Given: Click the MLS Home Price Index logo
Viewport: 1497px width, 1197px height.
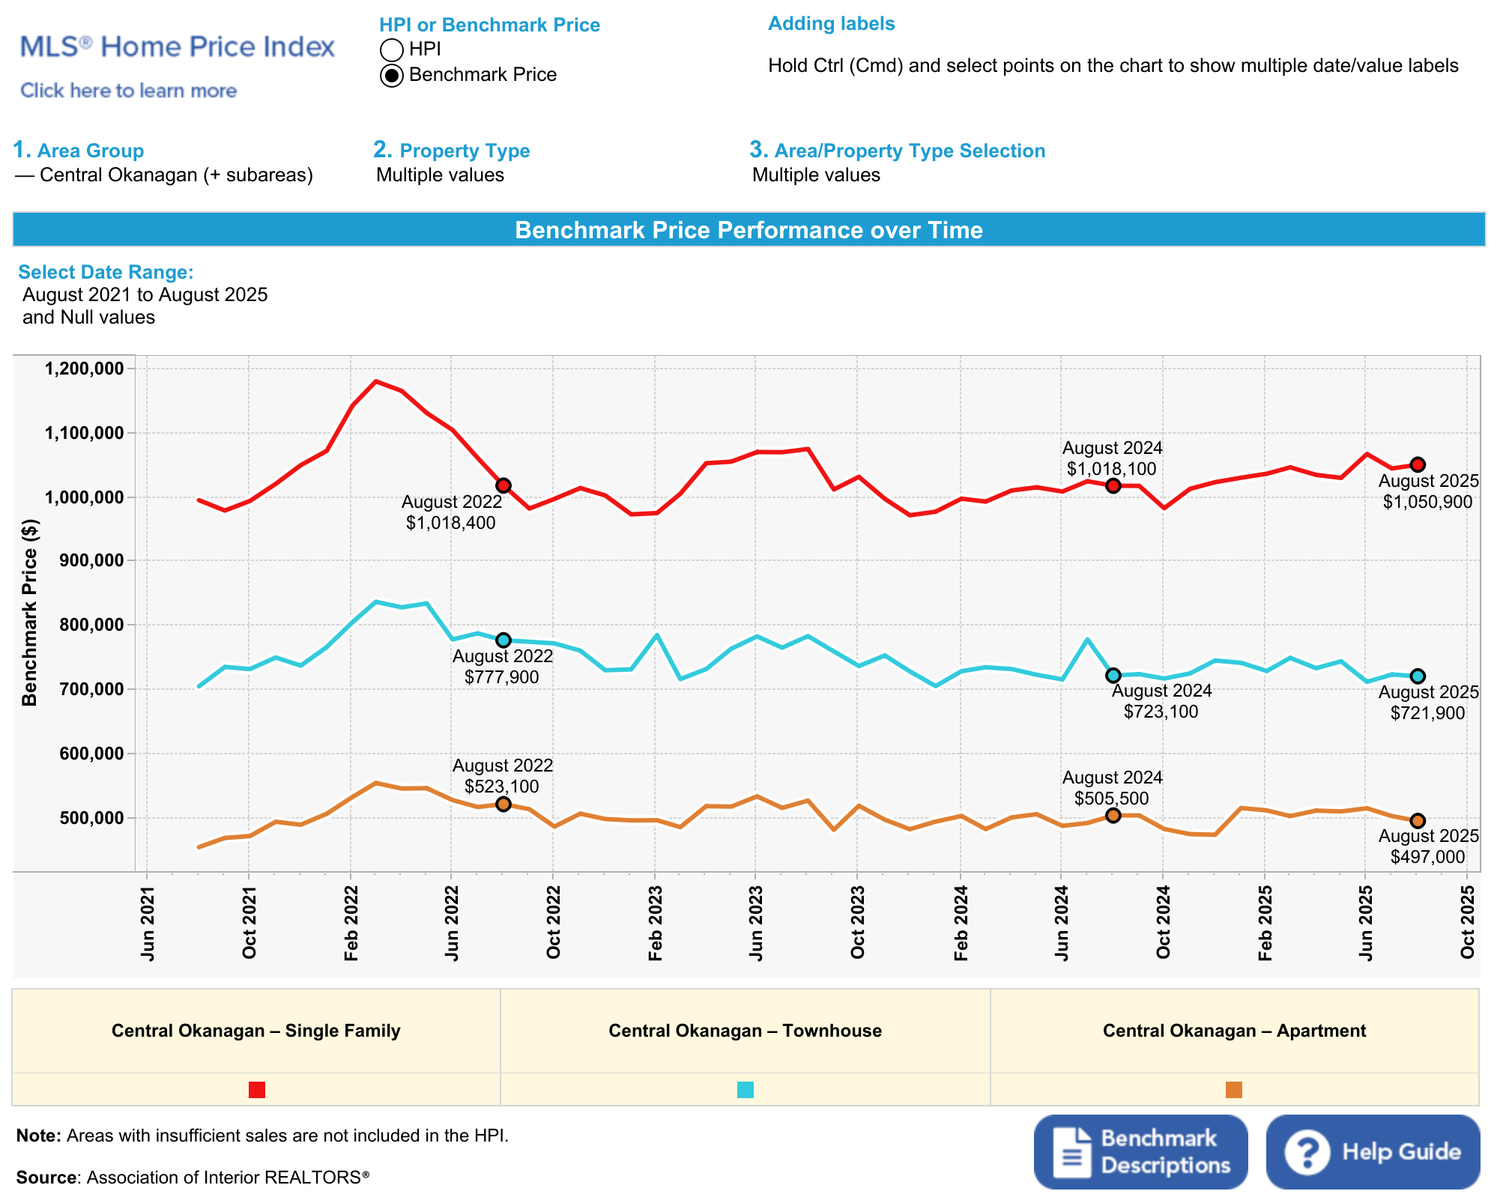Looking at the screenshot, I should click(178, 46).
